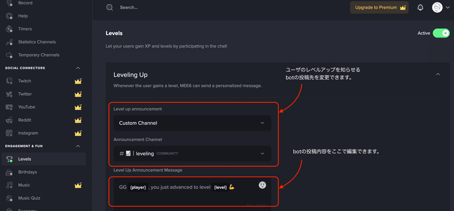Screen dimensions: 454x211
Task: Click the premium crown beside Reddit
Action: 78,120
